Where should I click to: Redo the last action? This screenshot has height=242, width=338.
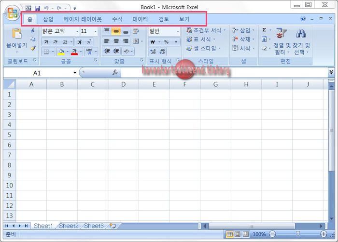pos(59,8)
